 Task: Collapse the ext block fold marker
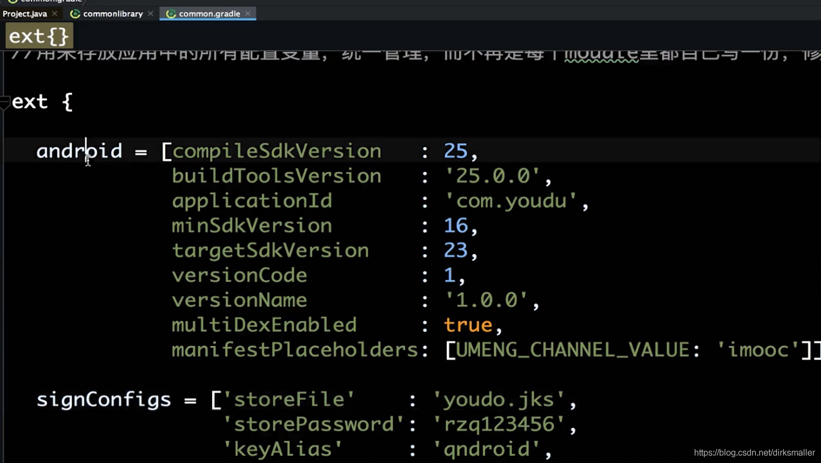(x=5, y=102)
